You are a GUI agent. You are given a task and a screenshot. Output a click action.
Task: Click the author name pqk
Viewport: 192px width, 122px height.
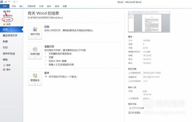pyautogui.click(x=145, y=91)
